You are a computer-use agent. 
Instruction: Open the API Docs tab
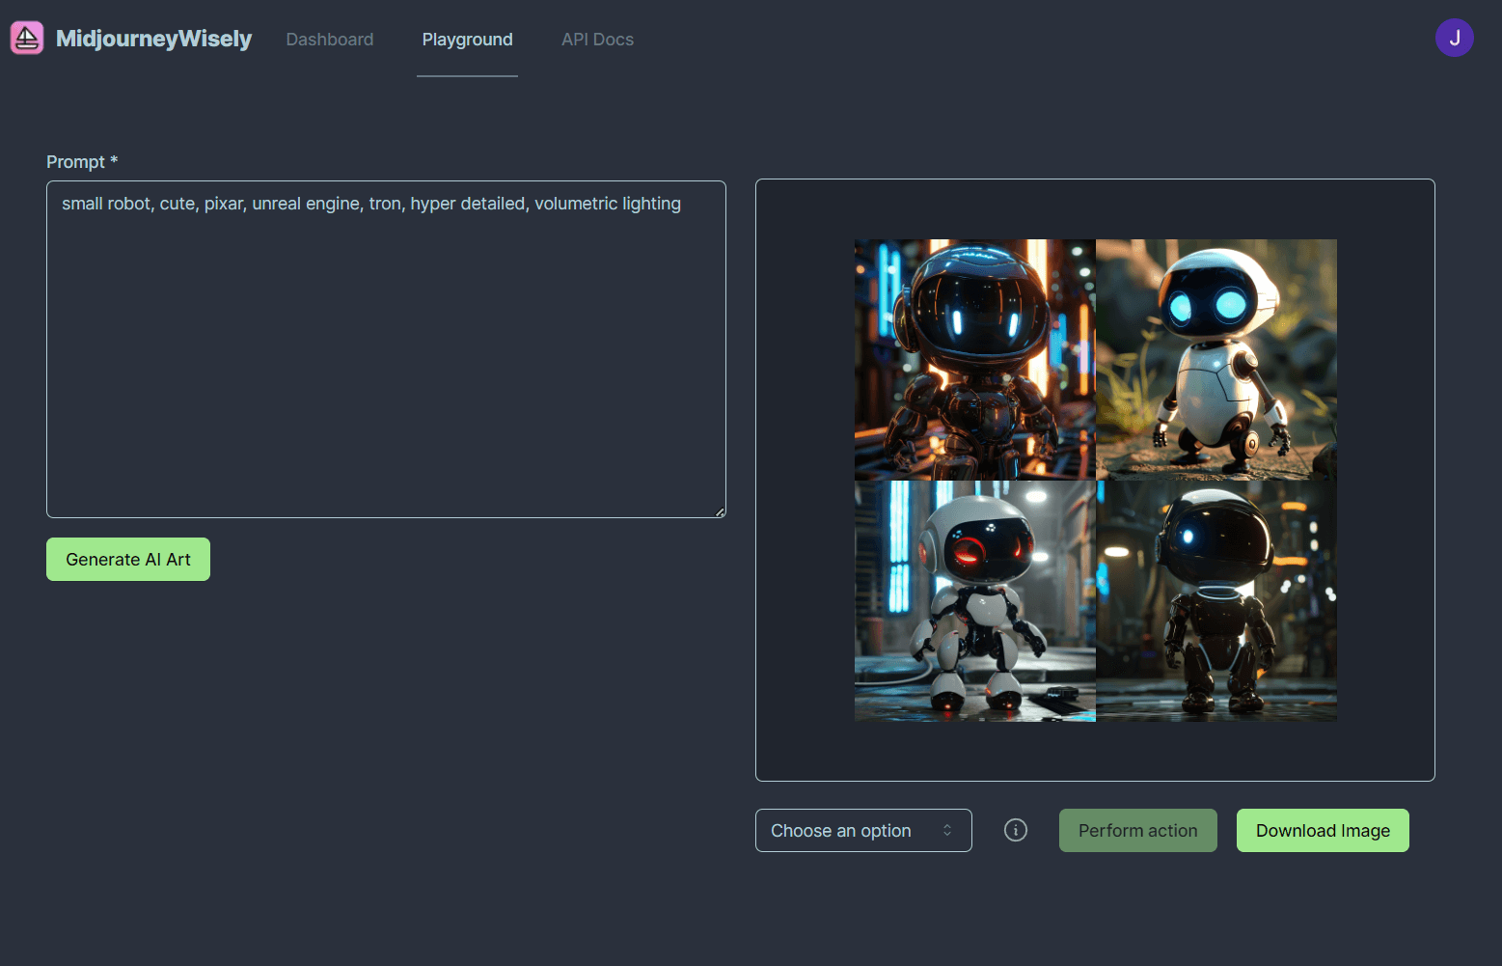597,39
